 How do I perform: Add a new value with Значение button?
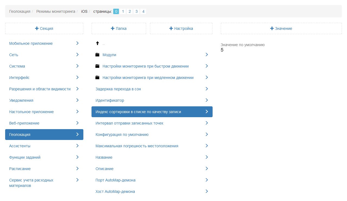pyautogui.click(x=281, y=28)
